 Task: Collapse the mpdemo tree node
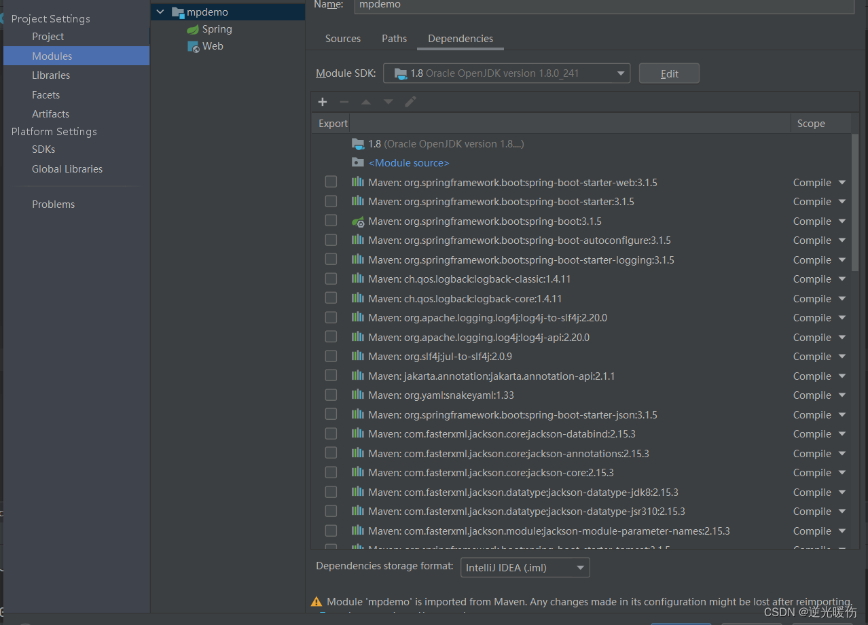click(160, 12)
